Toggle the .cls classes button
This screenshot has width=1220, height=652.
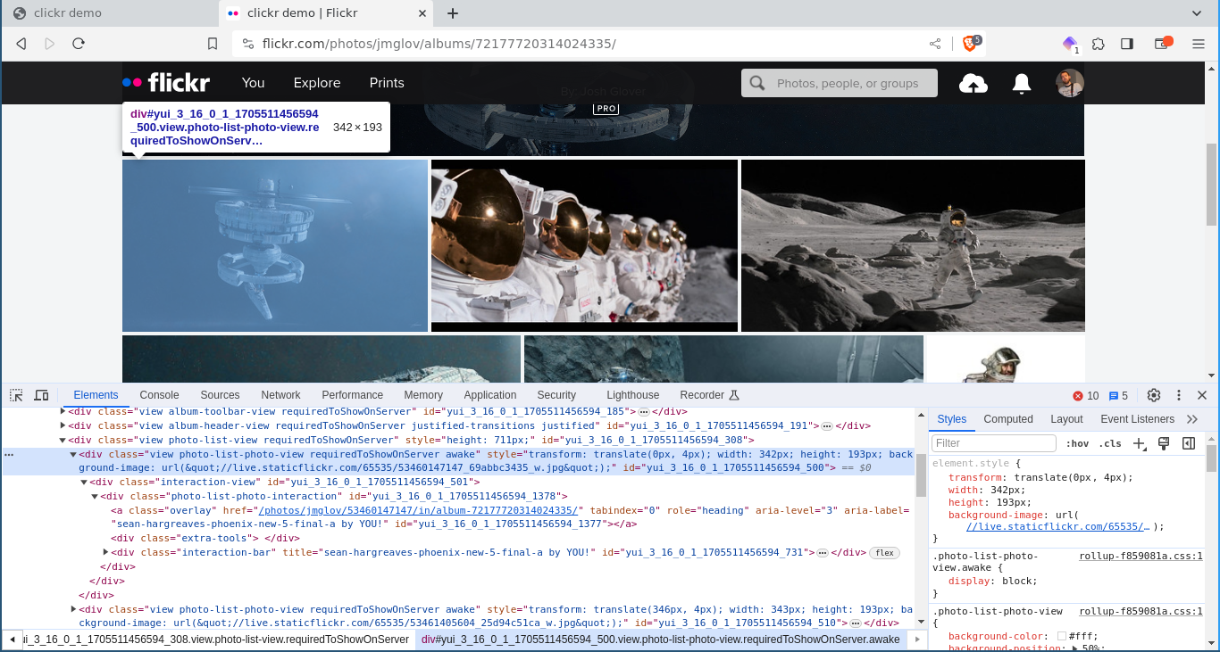coord(1110,443)
